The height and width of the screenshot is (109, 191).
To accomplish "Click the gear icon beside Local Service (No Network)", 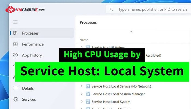I will tap(88, 86).
